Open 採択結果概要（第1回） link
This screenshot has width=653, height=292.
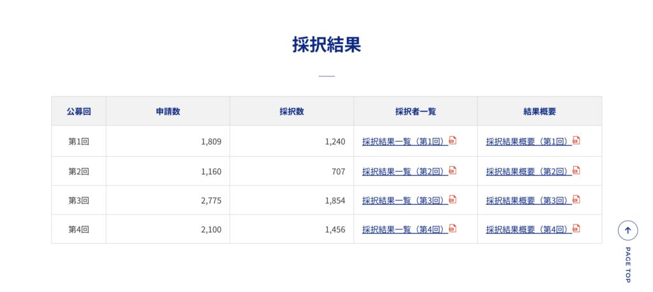[x=527, y=142]
